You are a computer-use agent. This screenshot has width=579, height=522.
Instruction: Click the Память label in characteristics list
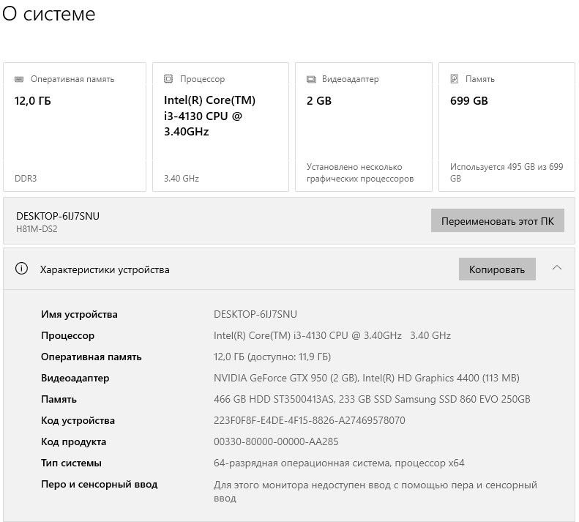tap(59, 399)
